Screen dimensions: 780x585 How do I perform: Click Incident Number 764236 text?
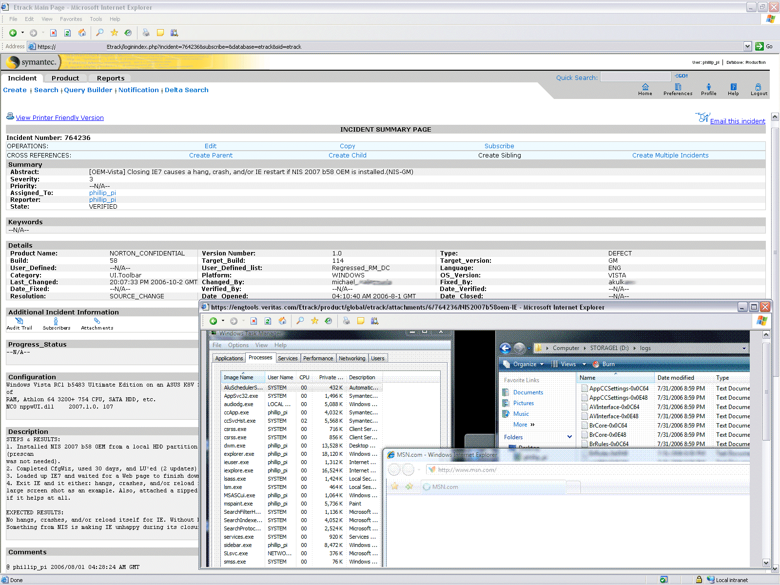(48, 137)
